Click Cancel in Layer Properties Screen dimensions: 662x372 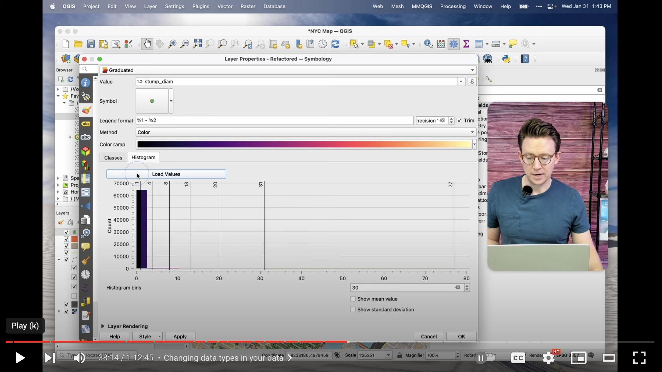point(429,337)
